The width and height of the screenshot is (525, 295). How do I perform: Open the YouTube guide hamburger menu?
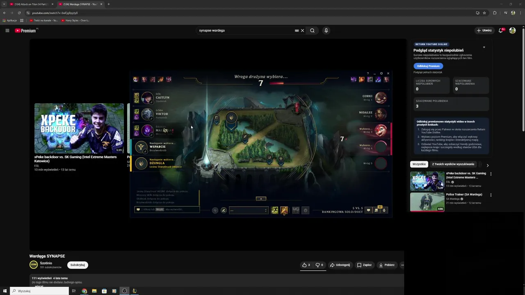tap(7, 30)
